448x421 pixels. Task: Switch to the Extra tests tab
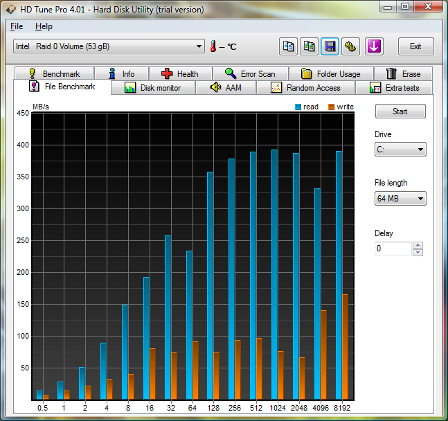click(x=394, y=88)
